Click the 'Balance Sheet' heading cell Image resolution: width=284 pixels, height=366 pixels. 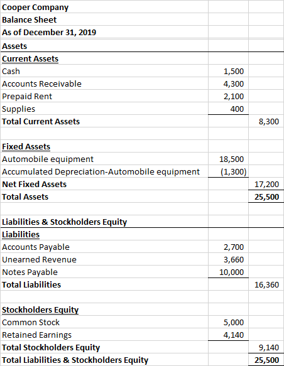pos(29,20)
